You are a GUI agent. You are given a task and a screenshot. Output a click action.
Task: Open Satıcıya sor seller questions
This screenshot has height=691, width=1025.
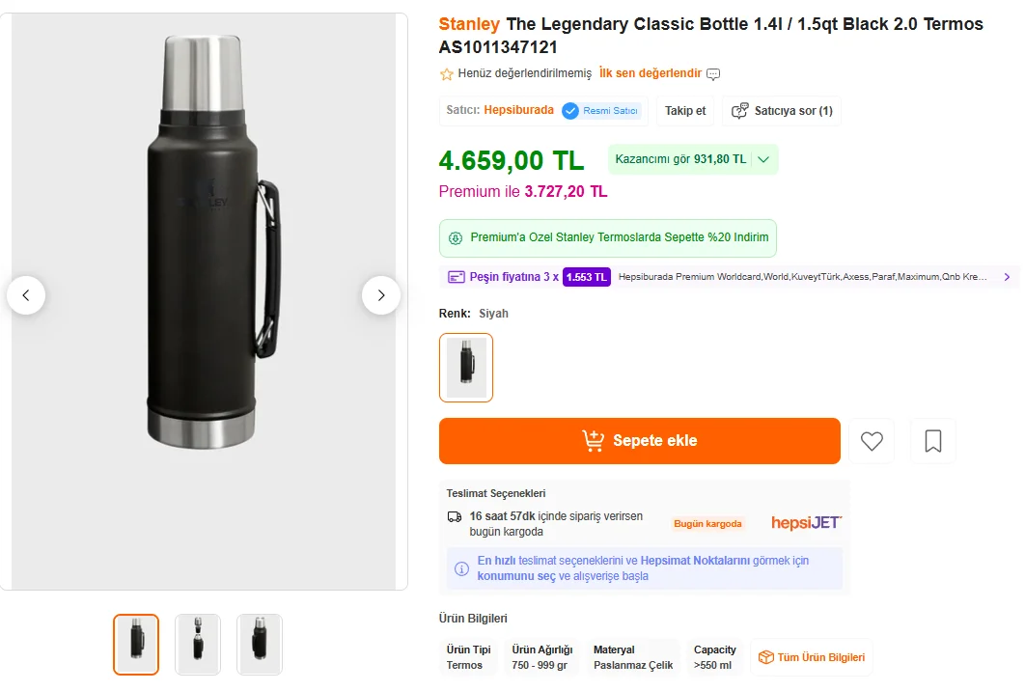782,111
